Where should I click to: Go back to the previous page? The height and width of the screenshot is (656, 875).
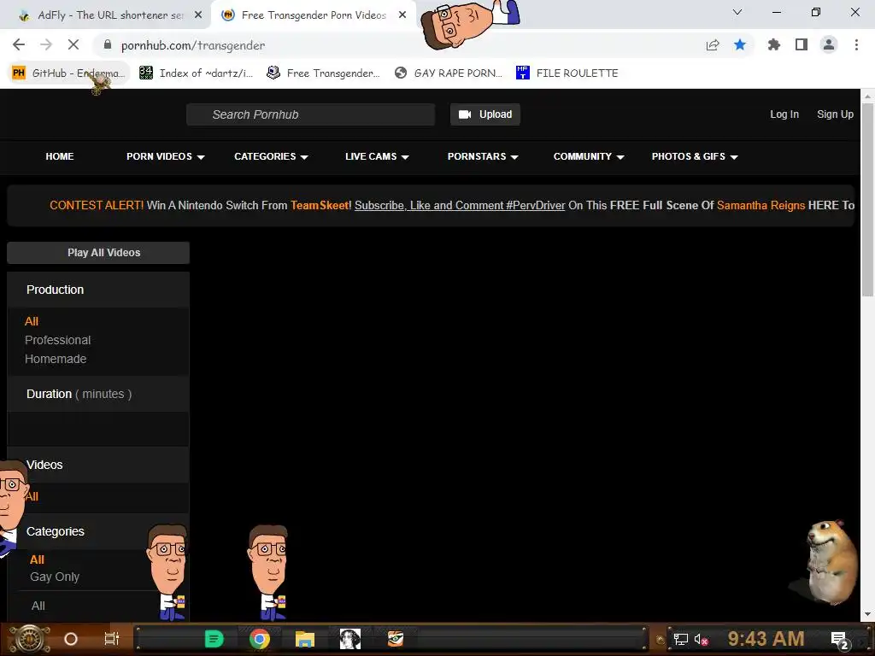[19, 44]
